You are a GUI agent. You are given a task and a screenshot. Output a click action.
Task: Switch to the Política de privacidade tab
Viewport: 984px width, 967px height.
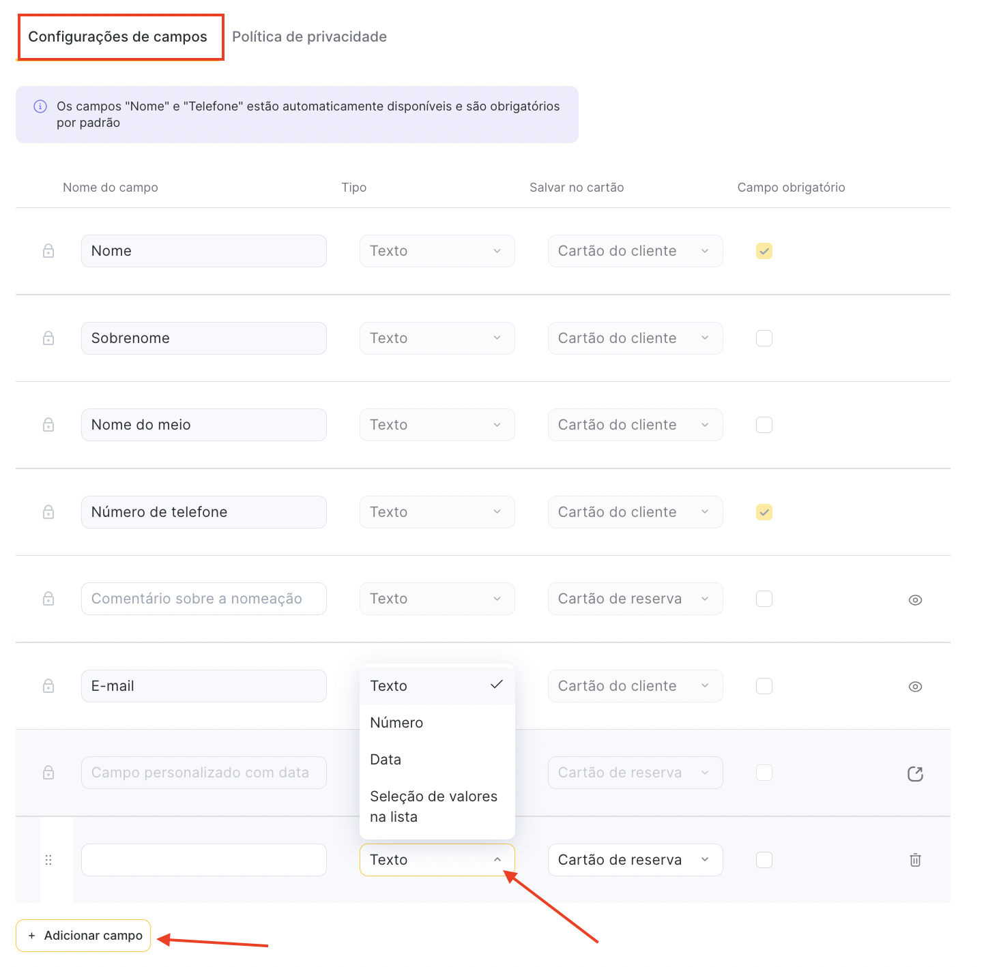(x=309, y=37)
